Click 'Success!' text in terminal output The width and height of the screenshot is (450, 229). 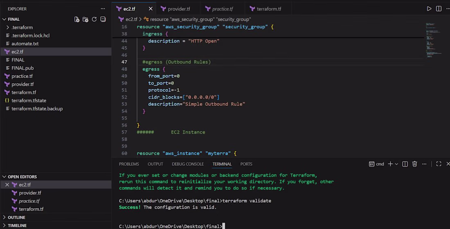pyautogui.click(x=130, y=207)
